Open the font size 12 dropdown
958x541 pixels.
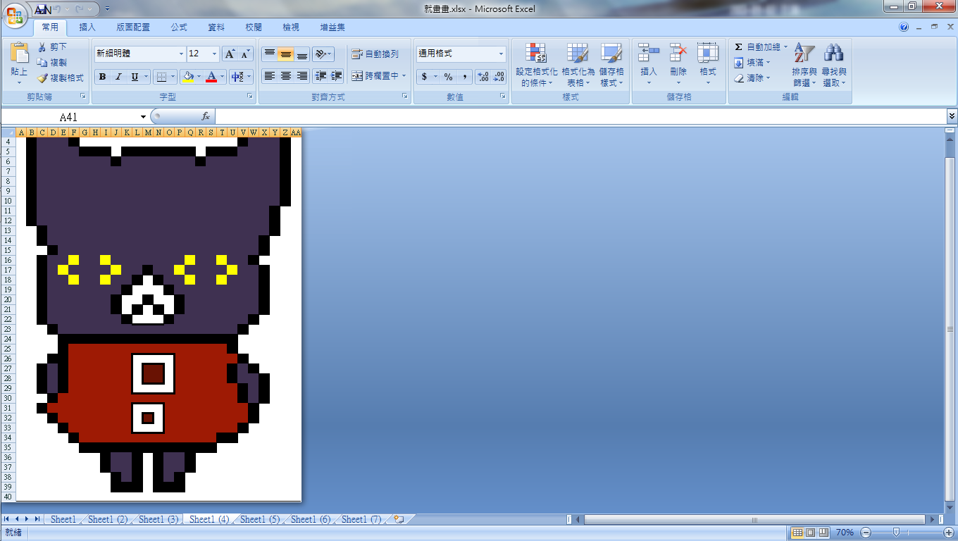[215, 54]
